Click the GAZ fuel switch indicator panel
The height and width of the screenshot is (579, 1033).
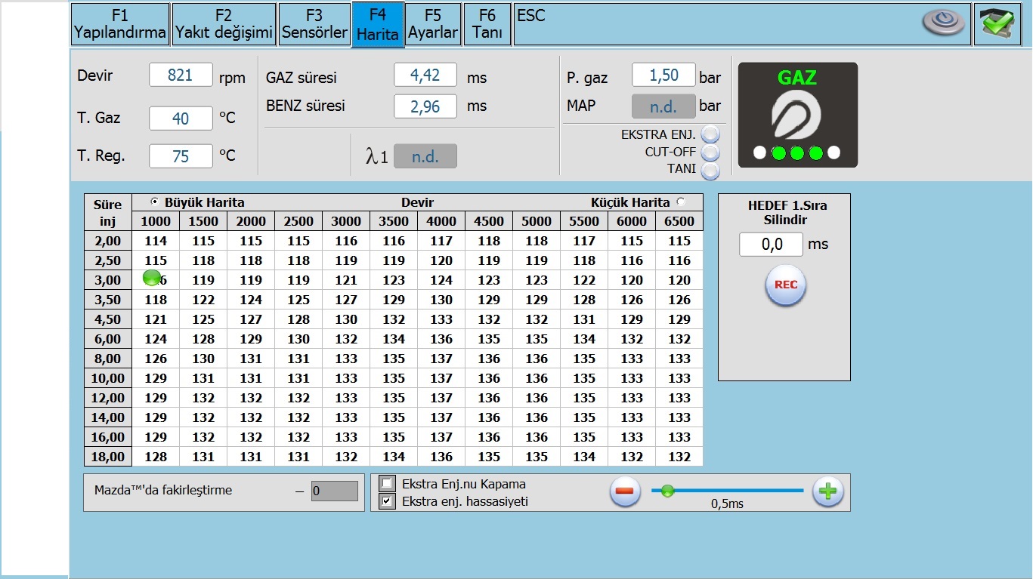pyautogui.click(x=797, y=115)
